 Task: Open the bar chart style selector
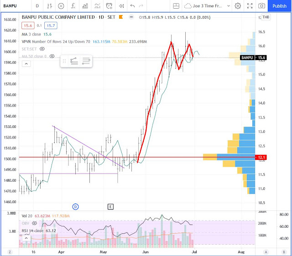(49, 6)
